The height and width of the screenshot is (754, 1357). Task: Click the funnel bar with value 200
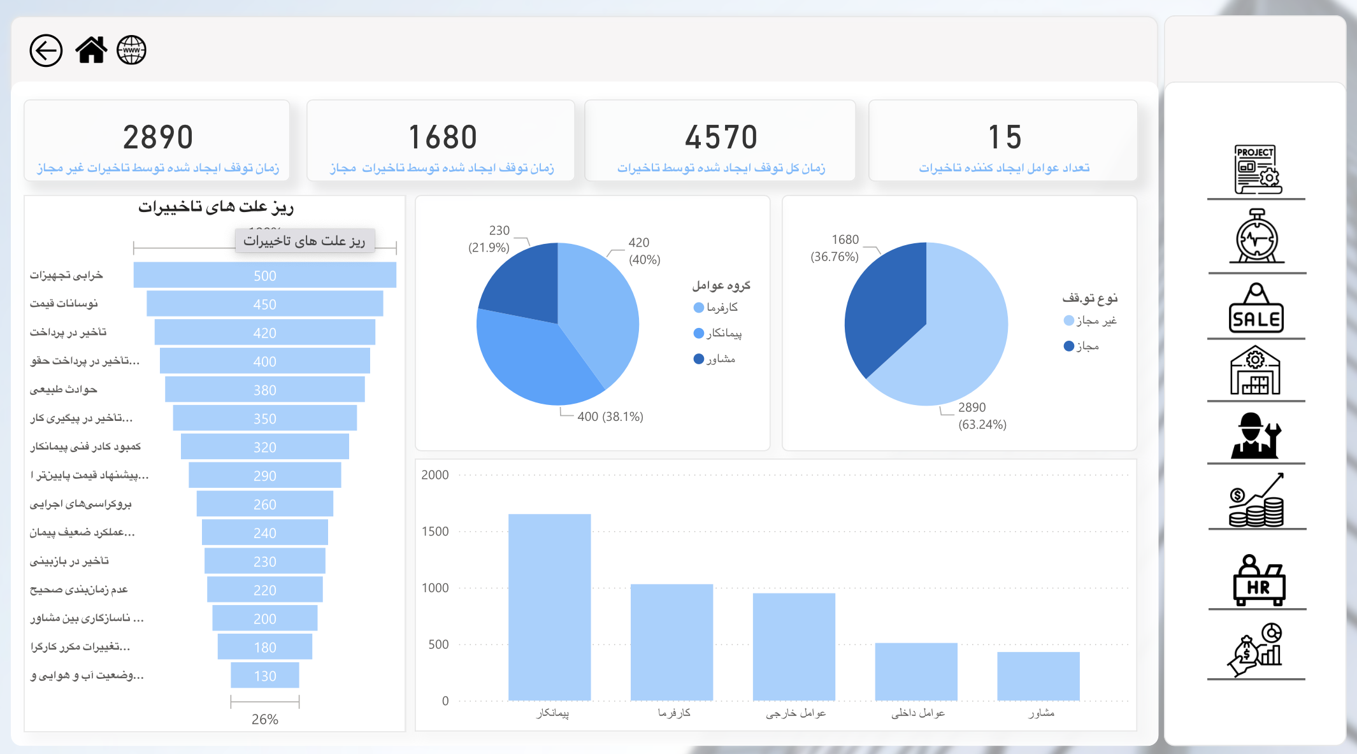pyautogui.click(x=265, y=618)
